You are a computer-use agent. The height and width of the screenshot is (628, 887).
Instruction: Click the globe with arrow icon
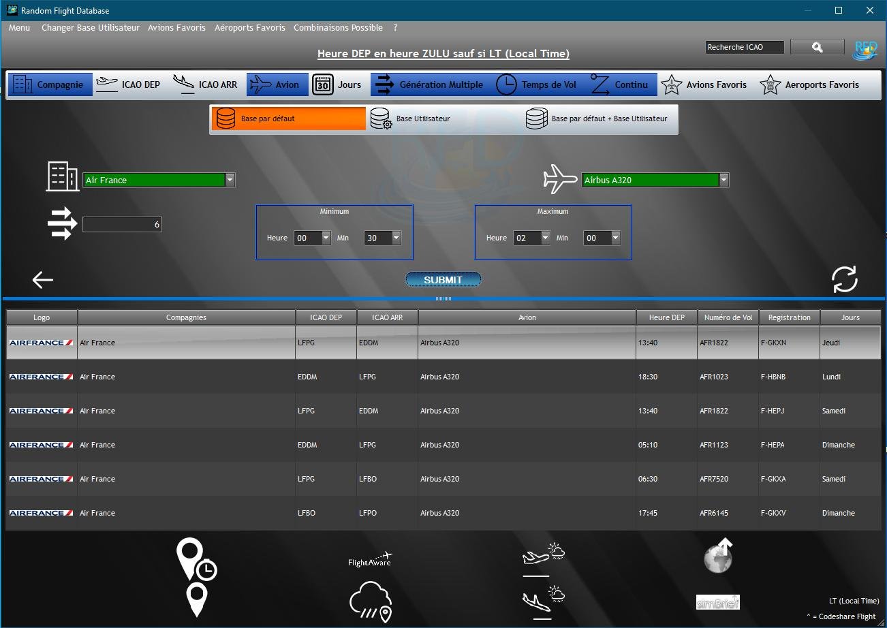pyautogui.click(x=718, y=555)
